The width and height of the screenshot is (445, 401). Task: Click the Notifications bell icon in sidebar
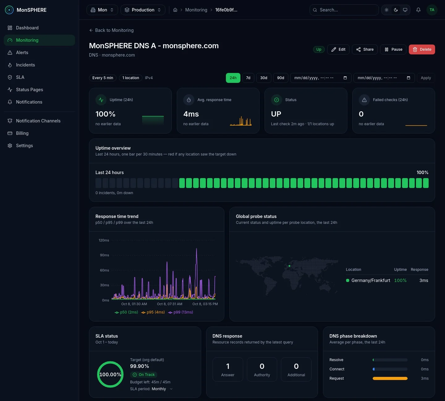point(10,102)
